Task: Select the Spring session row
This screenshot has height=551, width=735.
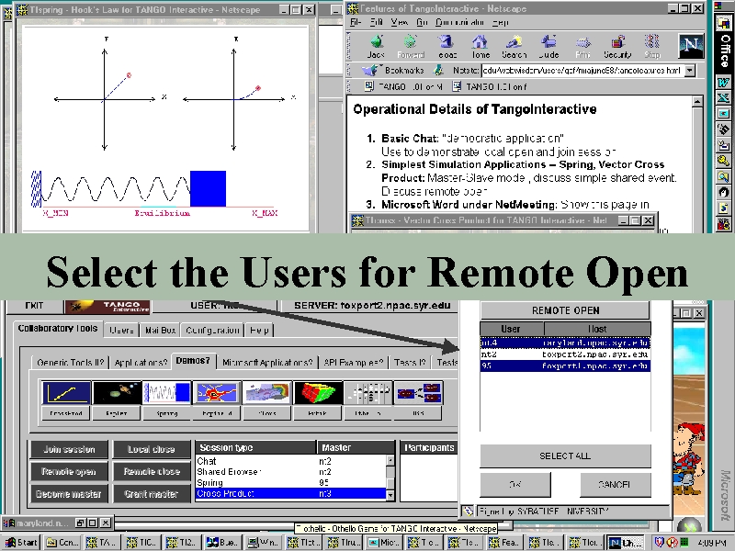Action: coord(290,483)
